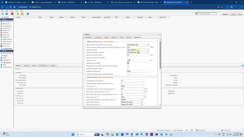
Task: Click Open documentation link in libtorrent section
Action: (x=106, y=78)
